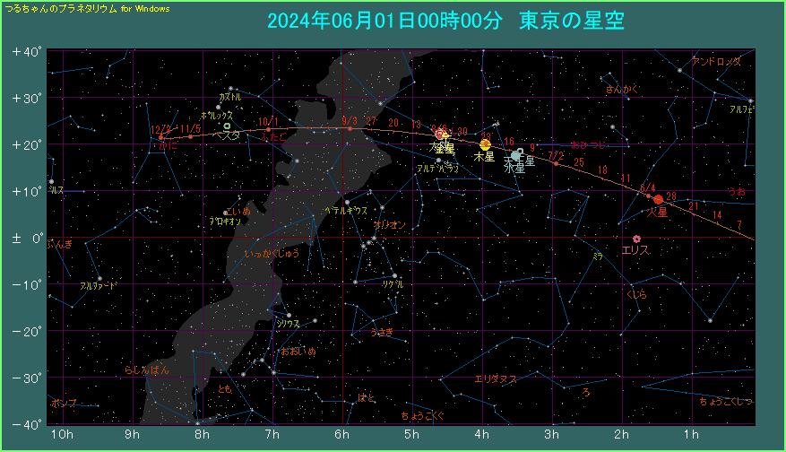The width and height of the screenshot is (786, 452).
Task: Click the 9/3 date marker on ecliptic
Action: [x=350, y=128]
